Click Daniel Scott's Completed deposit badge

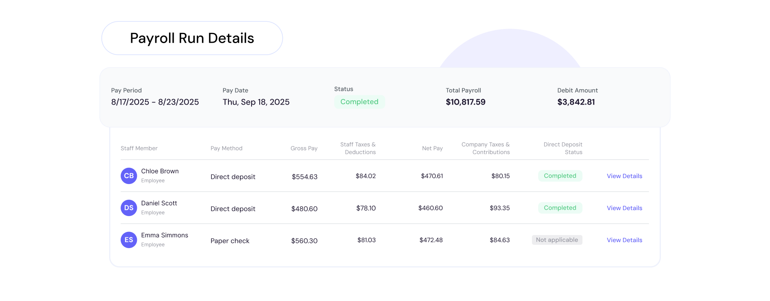click(560, 207)
